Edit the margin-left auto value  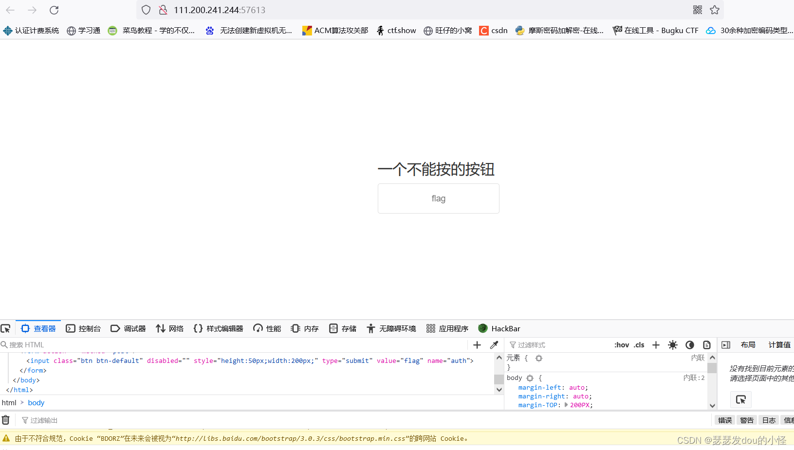(x=577, y=388)
